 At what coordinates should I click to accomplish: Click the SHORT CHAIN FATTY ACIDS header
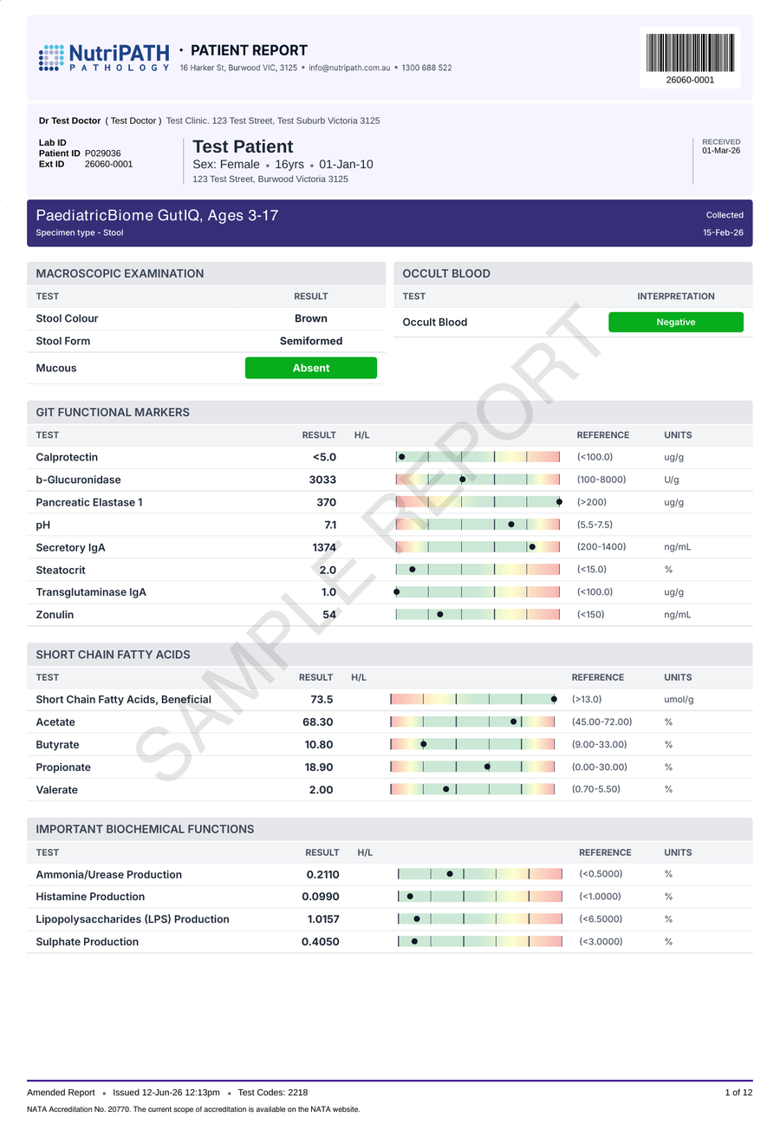tap(390, 655)
